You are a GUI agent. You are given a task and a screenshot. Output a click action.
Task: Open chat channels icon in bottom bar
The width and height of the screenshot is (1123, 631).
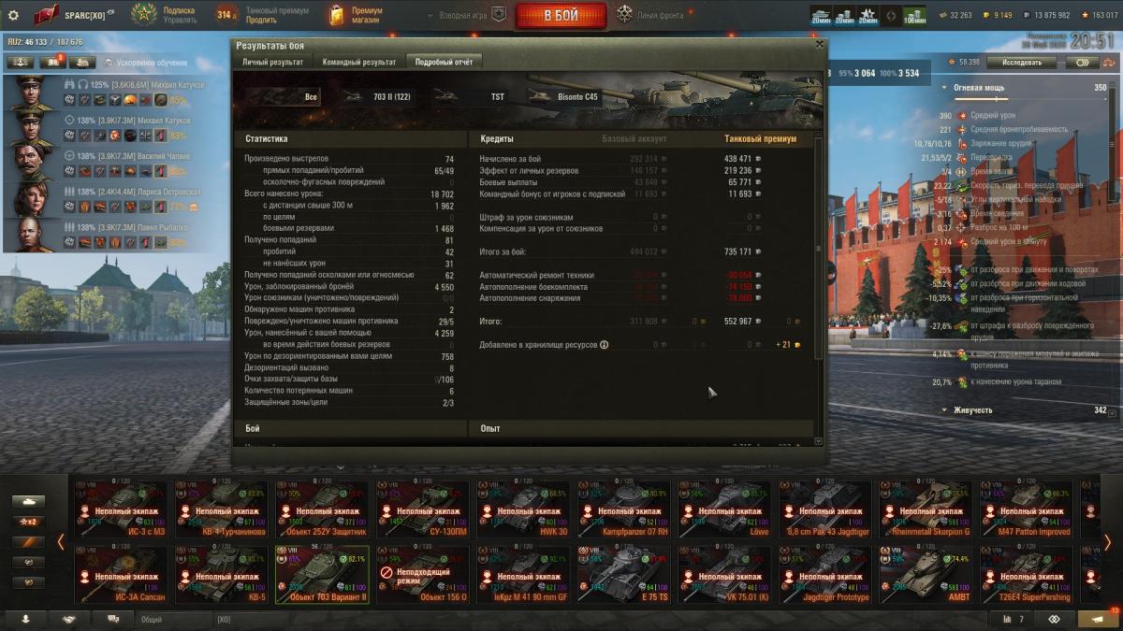(113, 619)
